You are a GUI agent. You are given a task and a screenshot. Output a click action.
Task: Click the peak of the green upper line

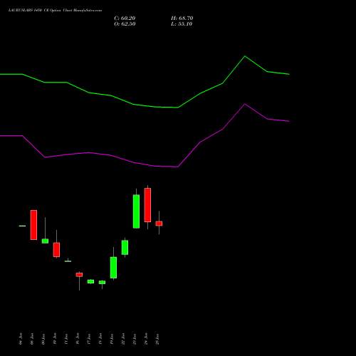(x=245, y=56)
